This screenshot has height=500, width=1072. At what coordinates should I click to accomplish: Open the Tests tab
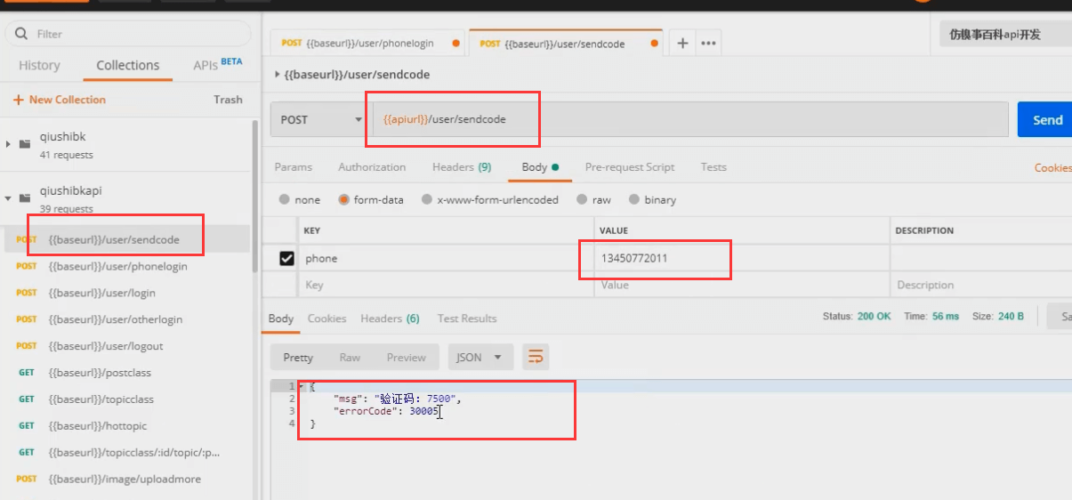(x=713, y=166)
